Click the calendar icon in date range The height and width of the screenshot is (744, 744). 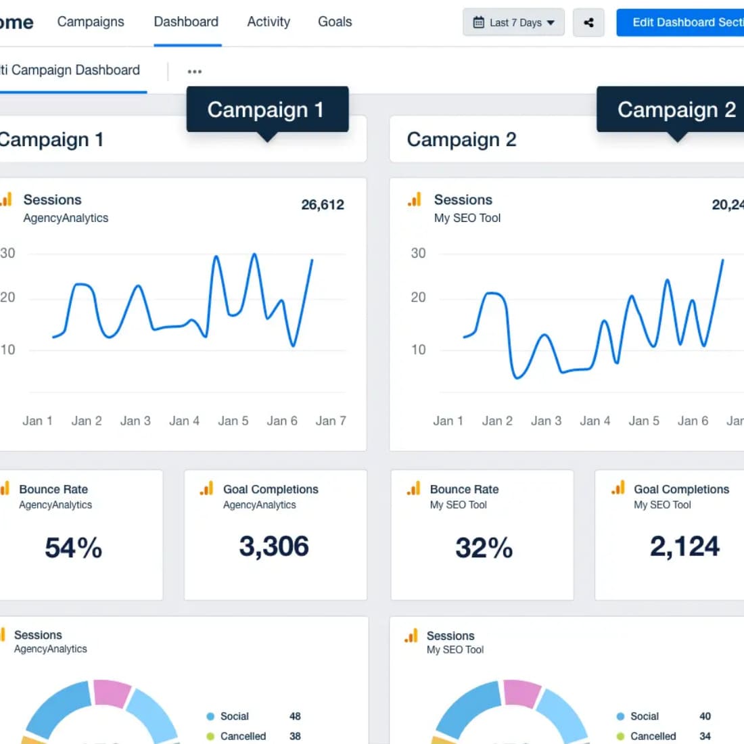click(479, 22)
